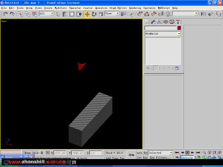The width and height of the screenshot is (223, 167).
Task: Click the object name input field
Action: tap(161, 28)
